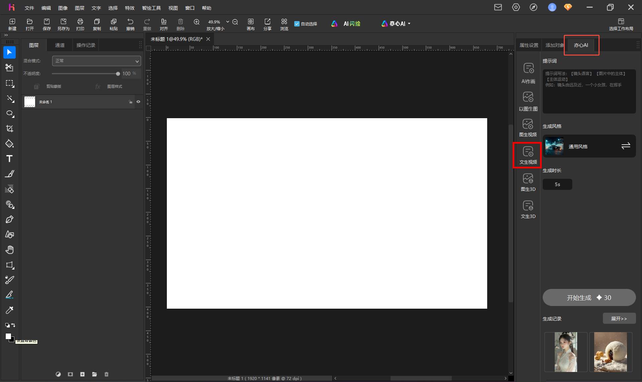
Task: Open the 文件 menu
Action: pyautogui.click(x=29, y=8)
